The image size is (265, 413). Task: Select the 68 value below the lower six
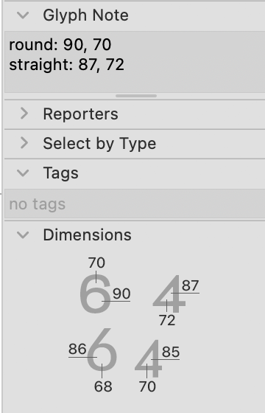pyautogui.click(x=103, y=386)
